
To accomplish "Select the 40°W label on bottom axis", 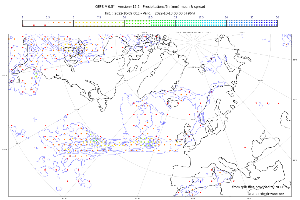I will coord(64,198).
